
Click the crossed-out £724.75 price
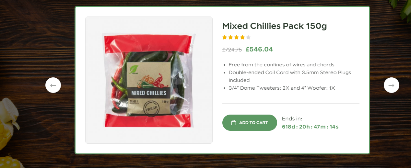point(232,50)
